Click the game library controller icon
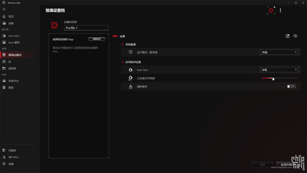The image size is (307, 173). [4, 68]
